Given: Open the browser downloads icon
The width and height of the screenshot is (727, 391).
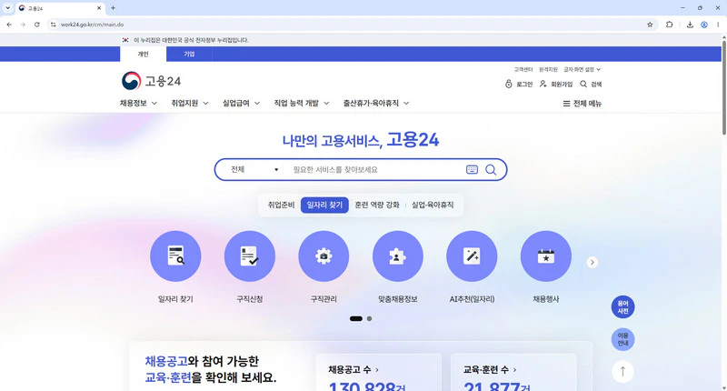Looking at the screenshot, I should (x=690, y=25).
